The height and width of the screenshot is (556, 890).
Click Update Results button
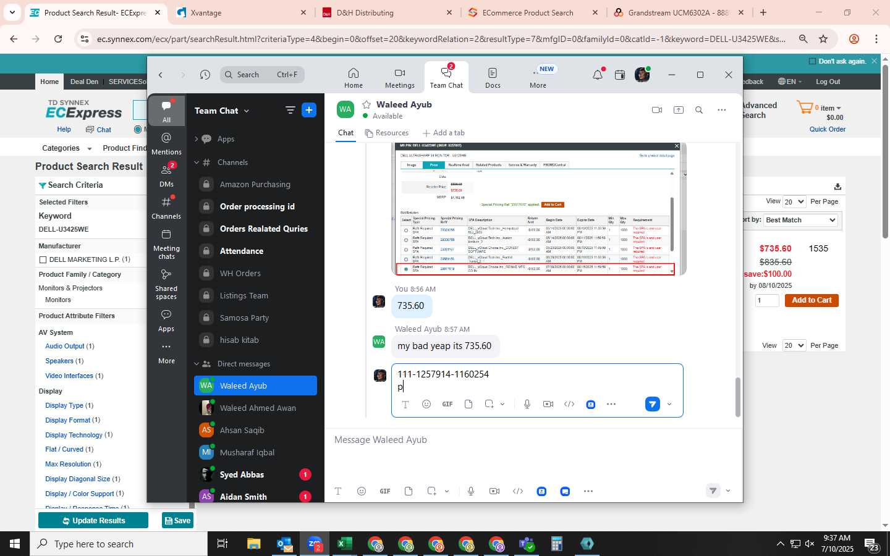[x=93, y=521]
